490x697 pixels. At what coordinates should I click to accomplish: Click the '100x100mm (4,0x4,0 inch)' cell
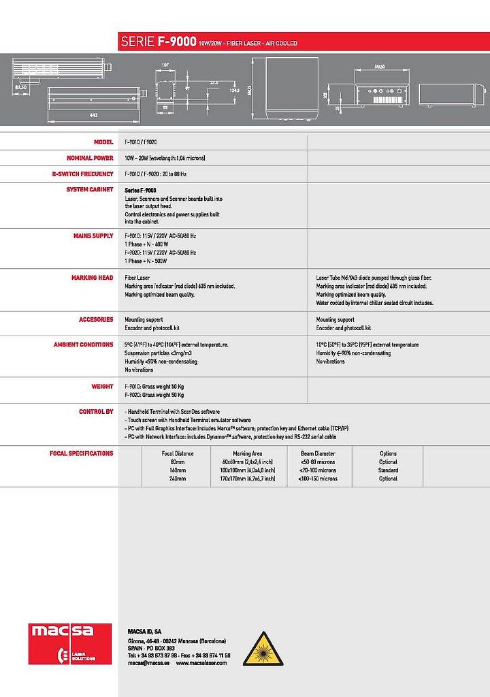248,470
